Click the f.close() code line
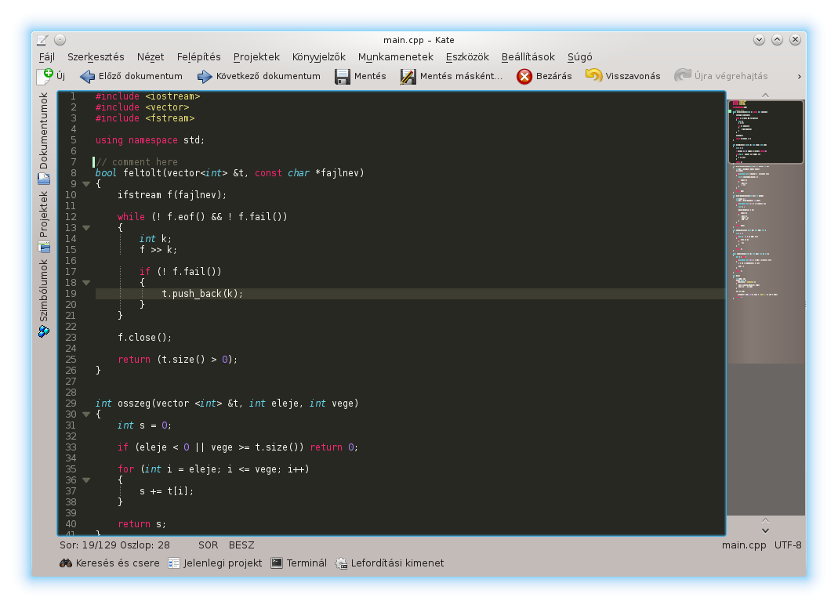The width and height of the screenshot is (838, 608). pyautogui.click(x=144, y=337)
